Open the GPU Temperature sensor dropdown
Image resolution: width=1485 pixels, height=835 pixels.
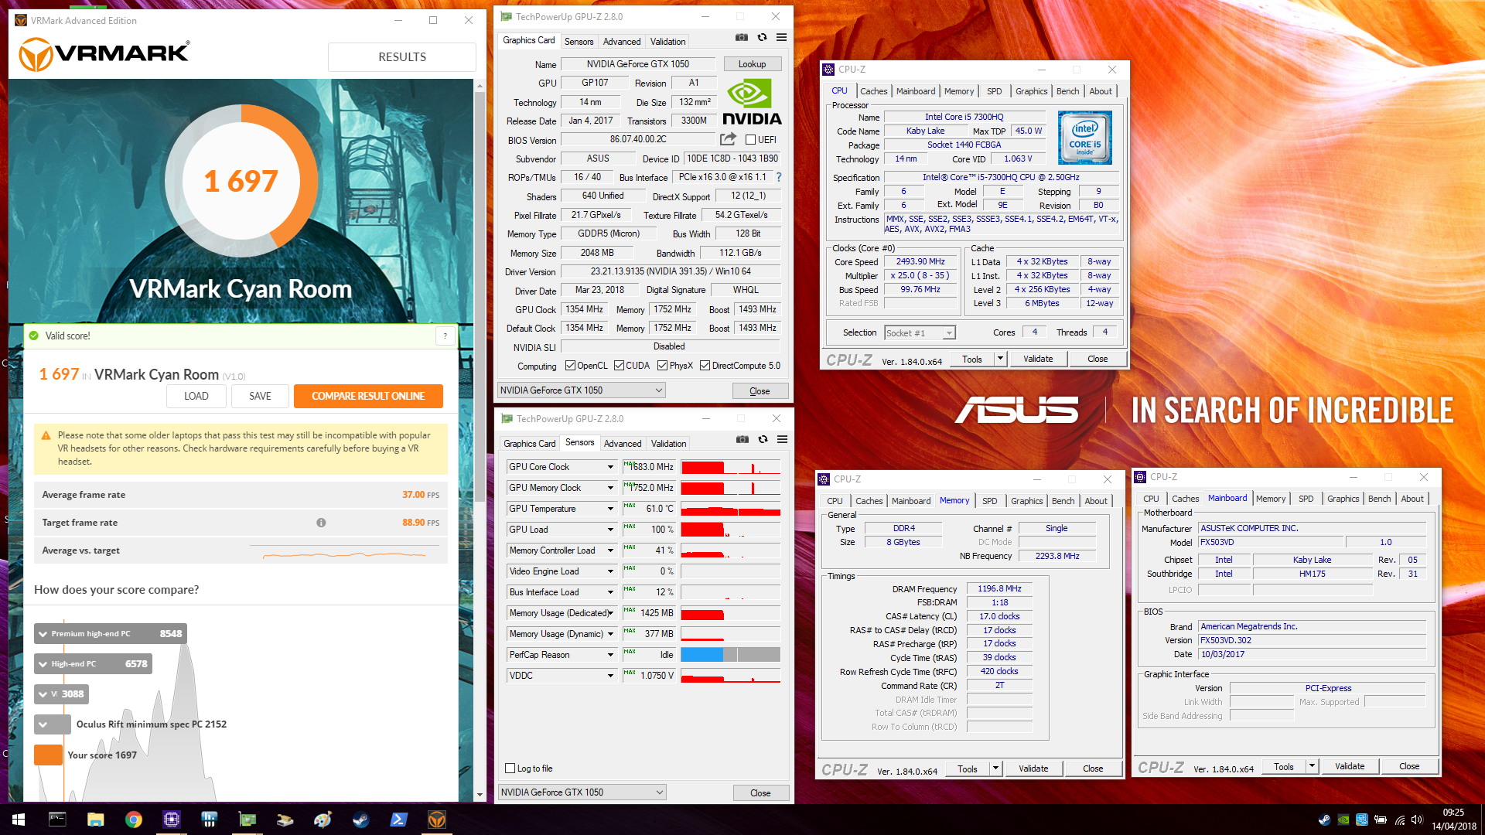coord(610,509)
